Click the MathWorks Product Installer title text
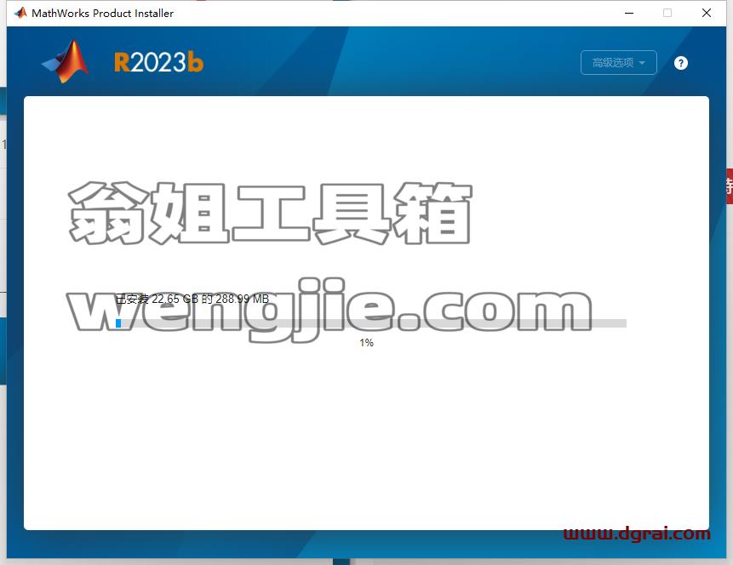Image resolution: width=733 pixels, height=565 pixels. 102,13
